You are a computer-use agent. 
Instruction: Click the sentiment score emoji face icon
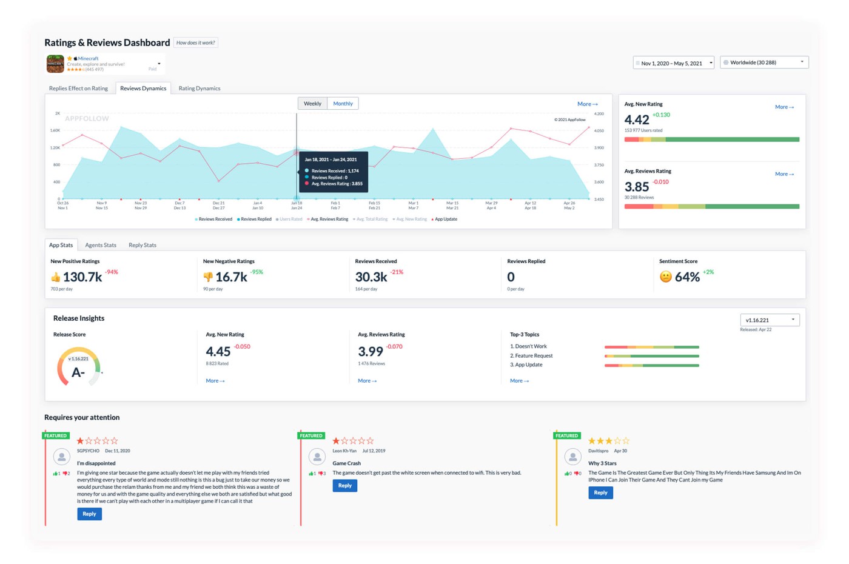[x=665, y=277]
